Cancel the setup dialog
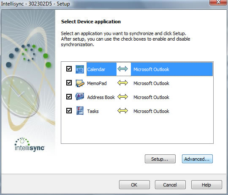The image size is (228, 195). 170,185
